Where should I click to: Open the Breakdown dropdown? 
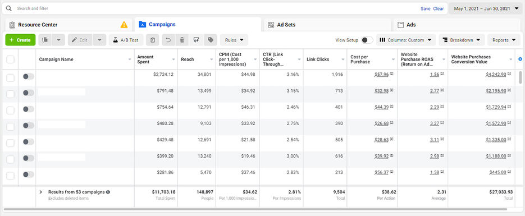(462, 40)
